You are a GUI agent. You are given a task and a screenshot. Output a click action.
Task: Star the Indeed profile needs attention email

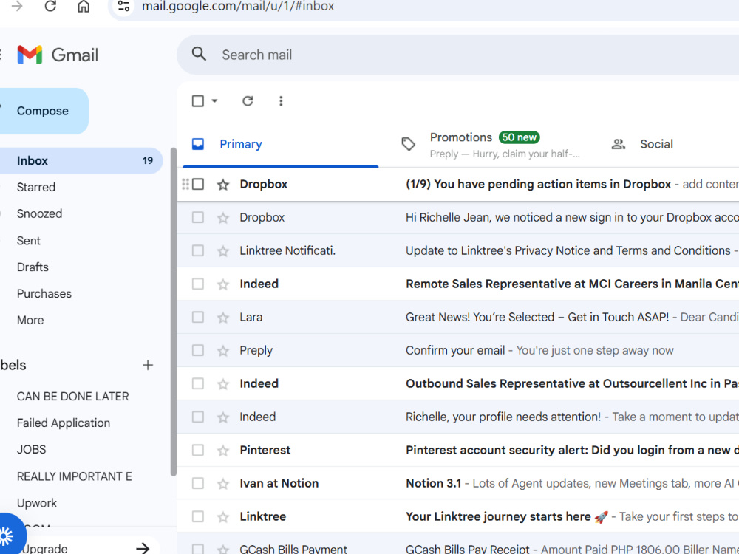tap(223, 417)
